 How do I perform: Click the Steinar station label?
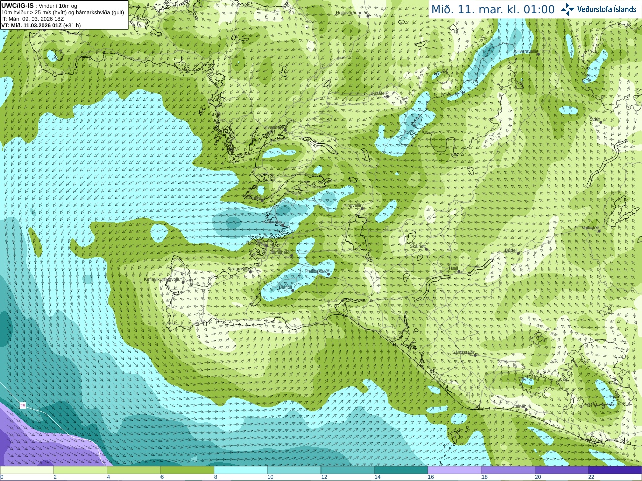point(518,406)
